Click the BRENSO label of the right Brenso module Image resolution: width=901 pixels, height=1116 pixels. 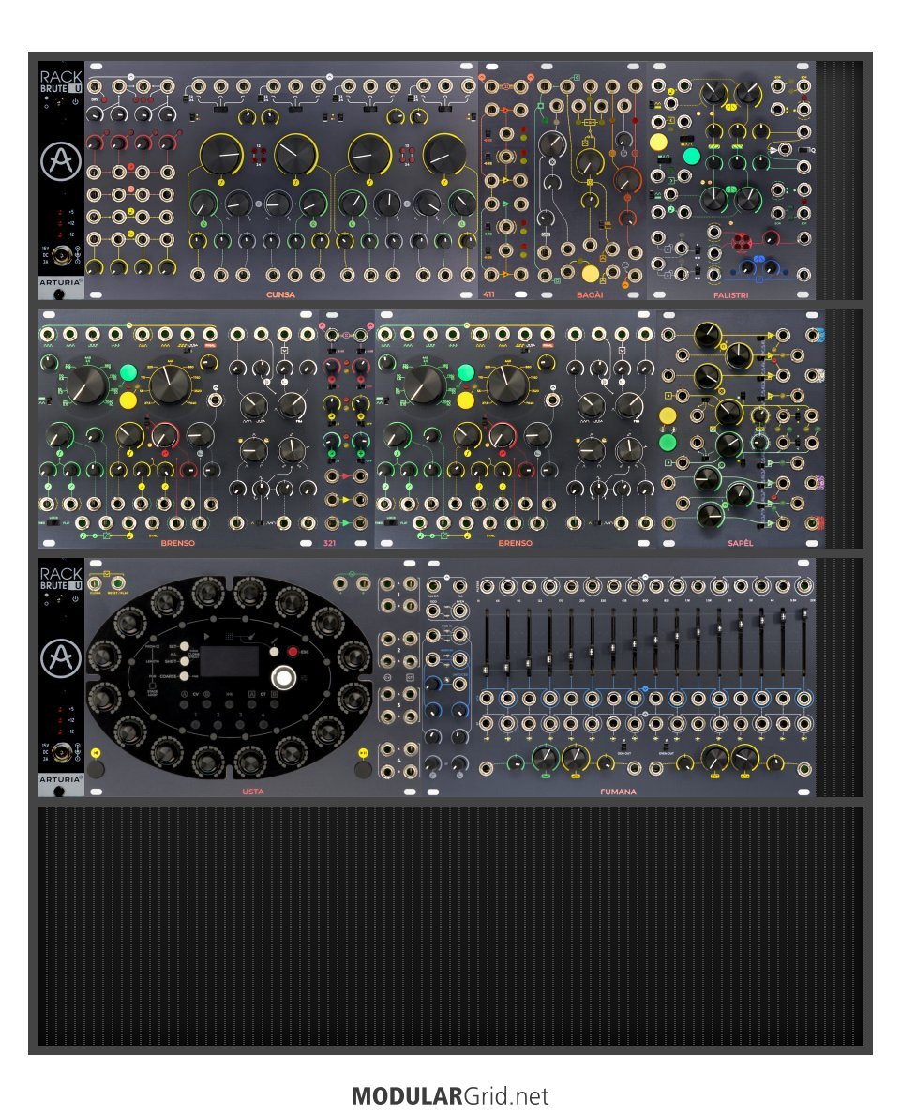[x=516, y=543]
